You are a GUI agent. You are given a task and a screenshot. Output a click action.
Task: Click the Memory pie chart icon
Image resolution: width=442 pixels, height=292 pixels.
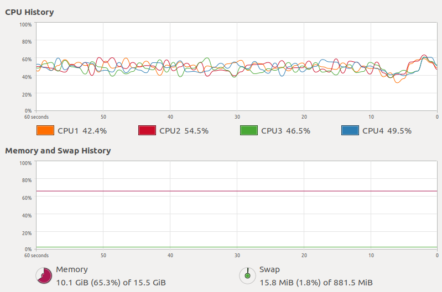[x=44, y=275]
